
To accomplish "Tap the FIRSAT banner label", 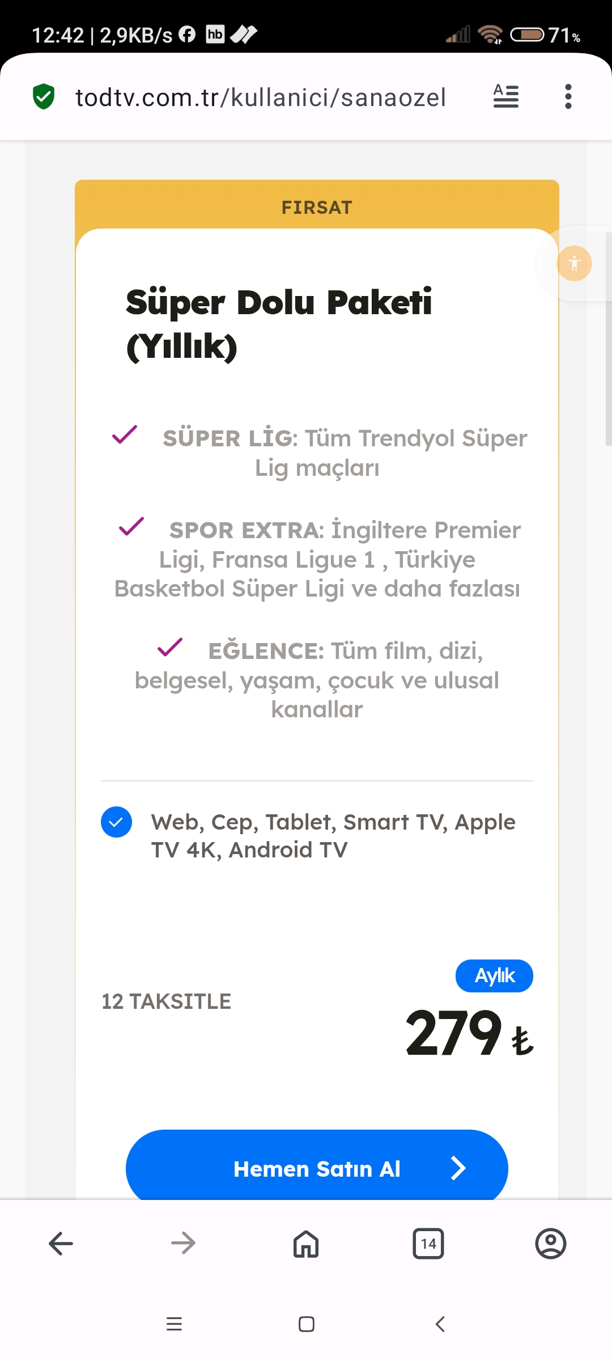I will coord(317,208).
